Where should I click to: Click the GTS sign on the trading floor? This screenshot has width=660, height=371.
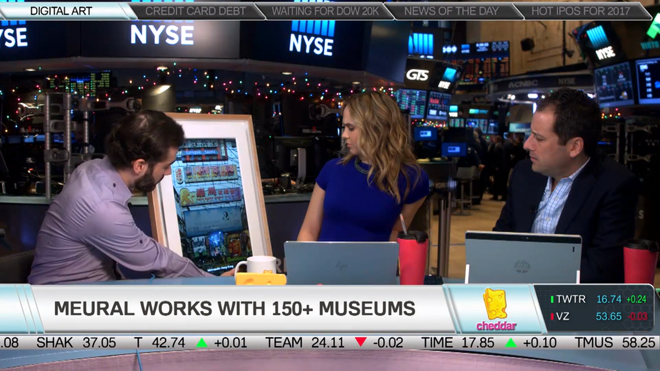(417, 75)
